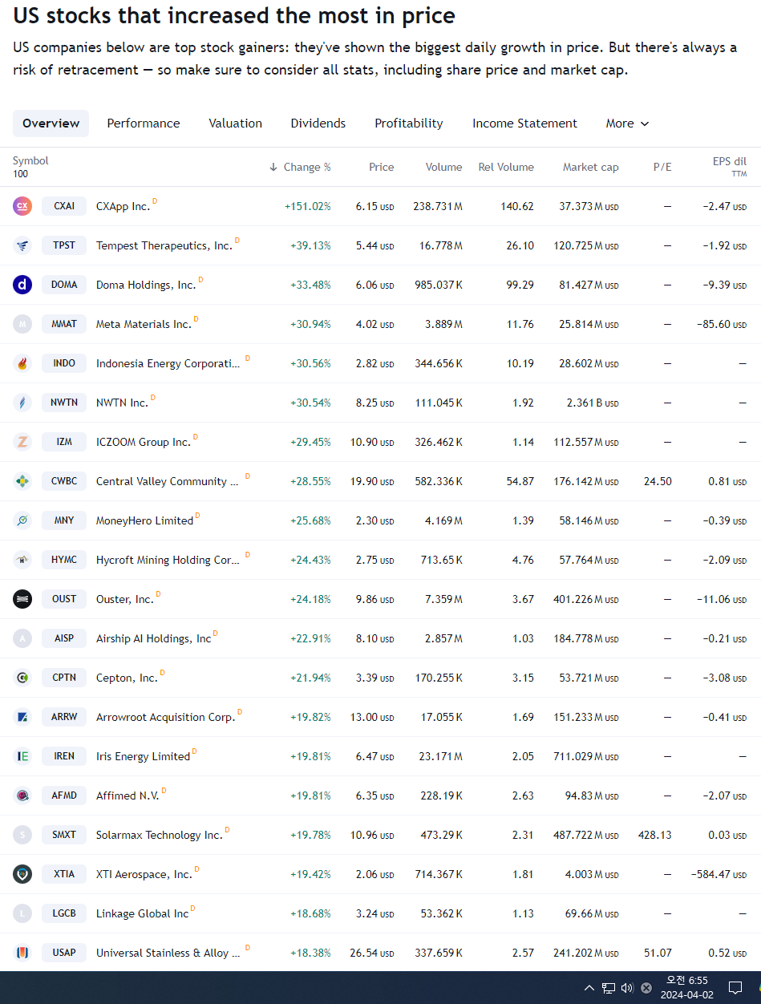
Task: Sort by the Symbol column header
Action: point(30,160)
